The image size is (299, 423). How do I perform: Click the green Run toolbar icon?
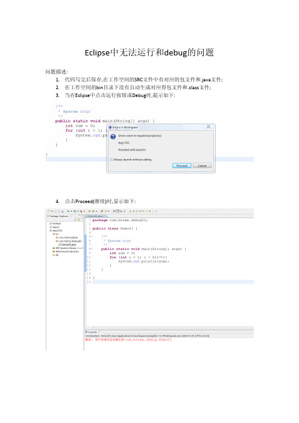(x=75, y=211)
